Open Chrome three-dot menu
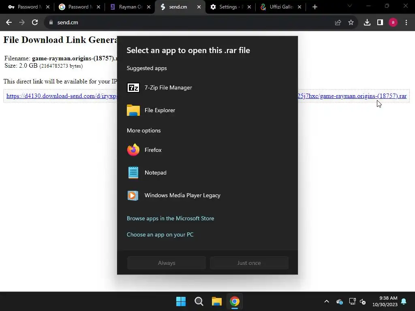The width and height of the screenshot is (415, 311). pos(406,23)
